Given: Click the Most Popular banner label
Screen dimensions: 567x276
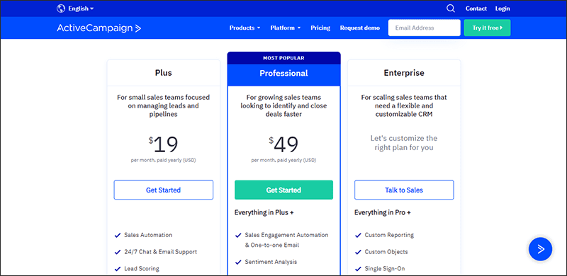Looking at the screenshot, I should click(284, 58).
